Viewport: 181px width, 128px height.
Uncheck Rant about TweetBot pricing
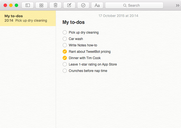[x=65, y=52]
